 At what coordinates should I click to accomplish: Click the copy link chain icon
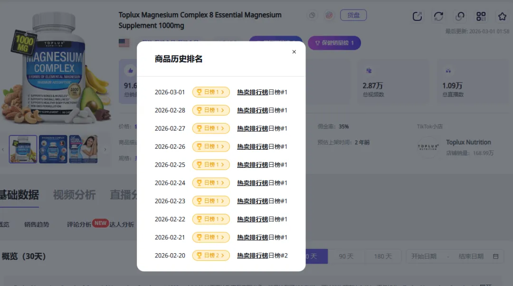point(460,16)
